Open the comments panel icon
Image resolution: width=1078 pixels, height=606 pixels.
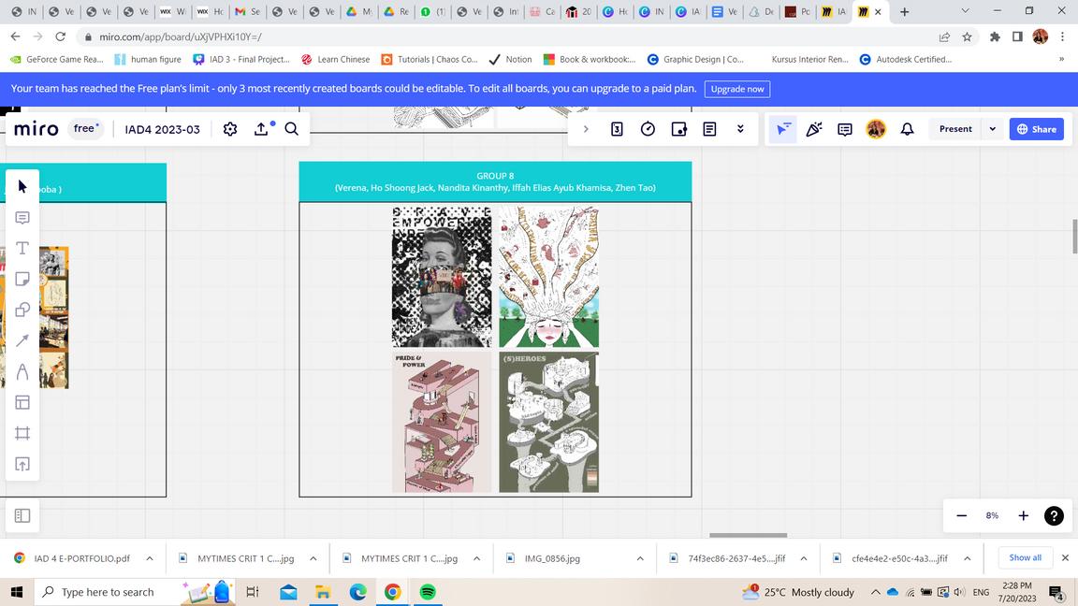point(845,129)
